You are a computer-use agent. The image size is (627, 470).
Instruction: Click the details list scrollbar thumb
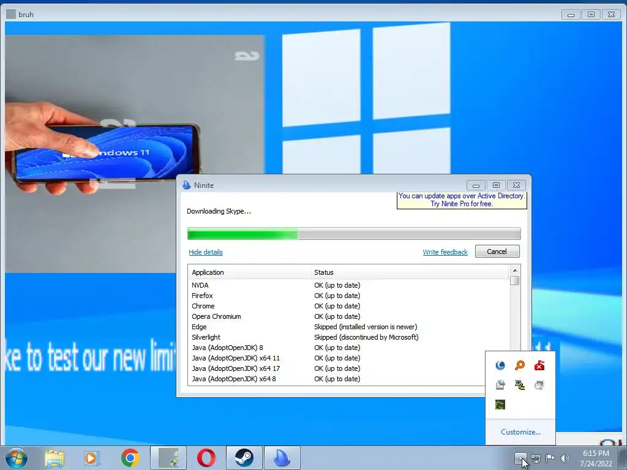514,280
